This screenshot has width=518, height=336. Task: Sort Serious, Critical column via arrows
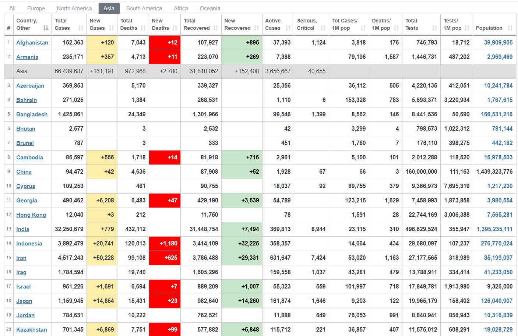pyautogui.click(x=323, y=28)
